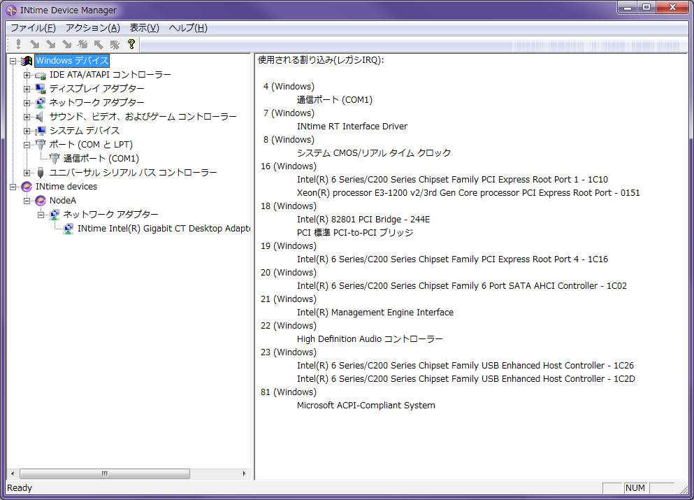Click the IDE ATA/ATAPI コントローラー drive icon

pyautogui.click(x=41, y=75)
